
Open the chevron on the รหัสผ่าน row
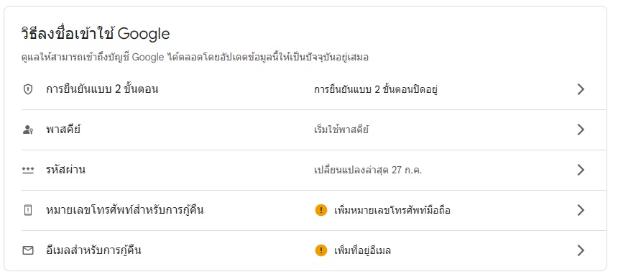[x=581, y=170]
